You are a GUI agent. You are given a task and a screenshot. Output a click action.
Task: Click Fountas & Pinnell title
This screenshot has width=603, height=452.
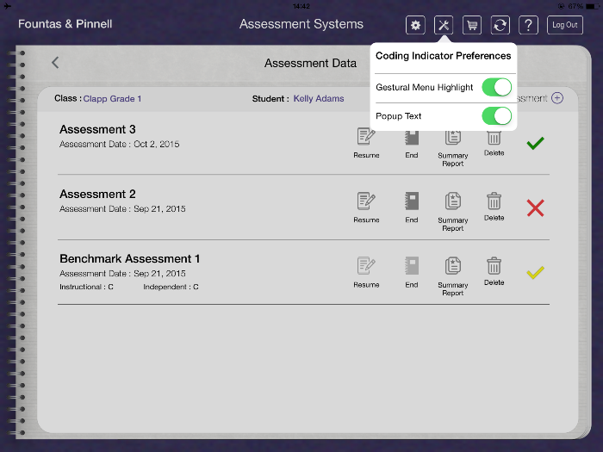pyautogui.click(x=65, y=24)
